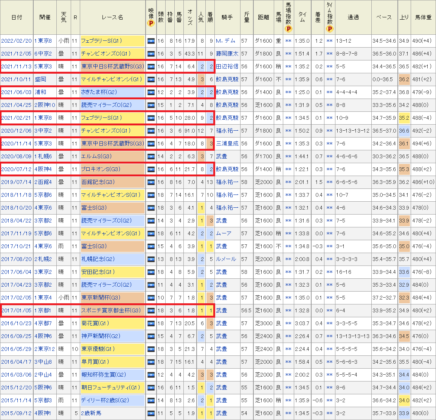436x420 pixels.
Task: Open 東京優駿(G1) race link
Action: 98,349
